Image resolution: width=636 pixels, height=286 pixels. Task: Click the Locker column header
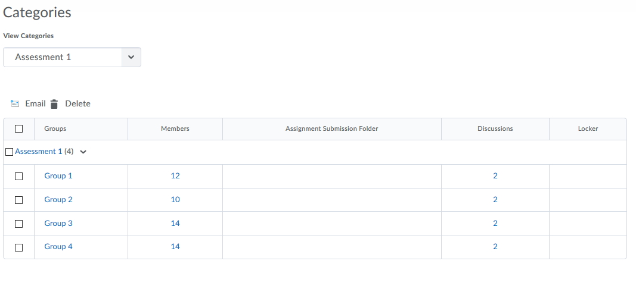click(x=588, y=128)
